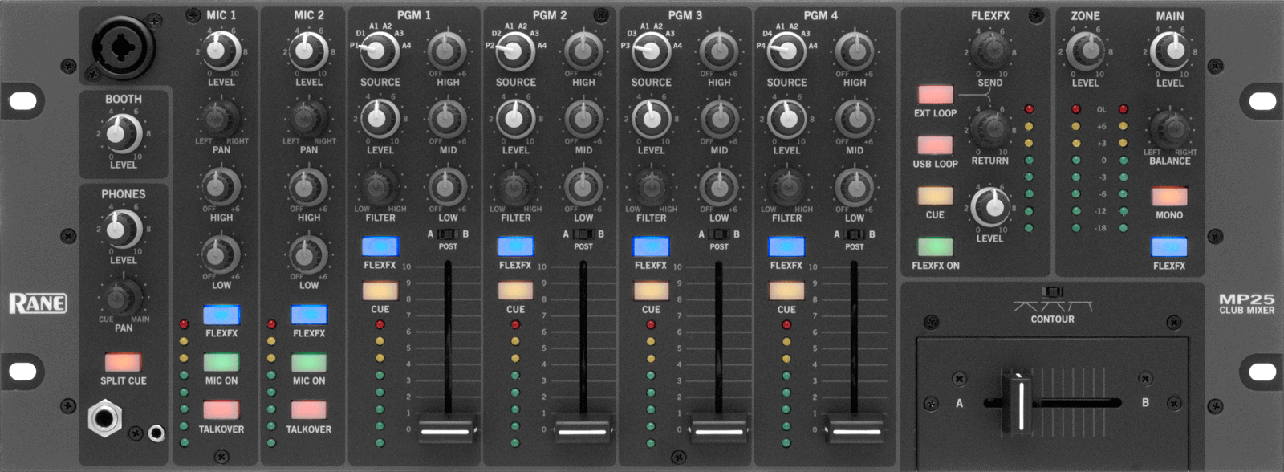The height and width of the screenshot is (472, 1284).
Task: Click the Zone Level knob
Action: 1086,51
